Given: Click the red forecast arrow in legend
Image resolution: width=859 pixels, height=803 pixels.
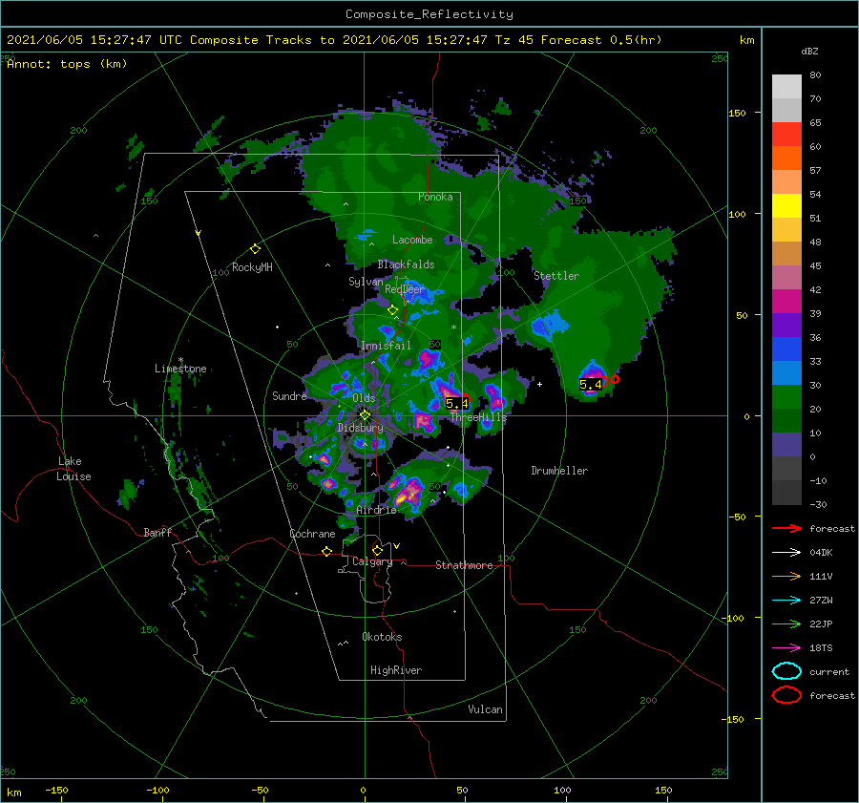Looking at the screenshot, I should [786, 528].
